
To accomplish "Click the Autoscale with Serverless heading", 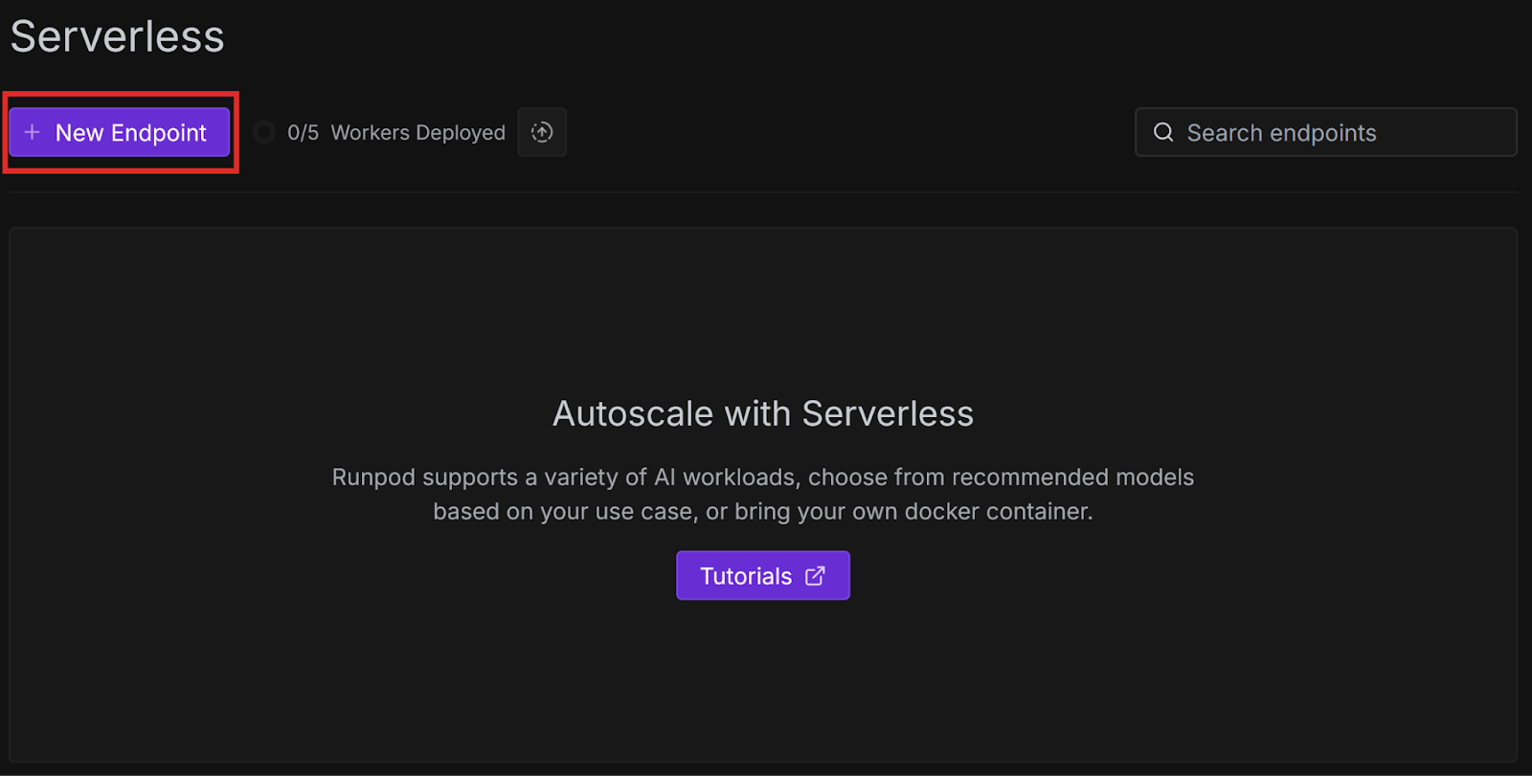I will pyautogui.click(x=763, y=413).
